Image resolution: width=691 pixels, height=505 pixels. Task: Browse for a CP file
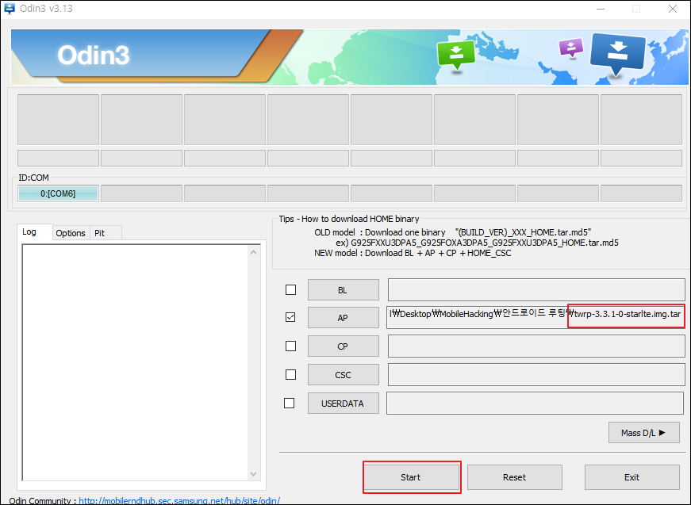click(343, 346)
